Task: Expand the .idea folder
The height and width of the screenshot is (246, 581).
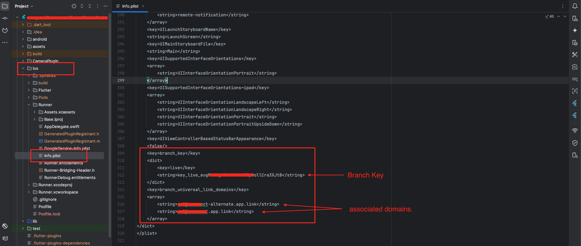Action: pyautogui.click(x=23, y=32)
